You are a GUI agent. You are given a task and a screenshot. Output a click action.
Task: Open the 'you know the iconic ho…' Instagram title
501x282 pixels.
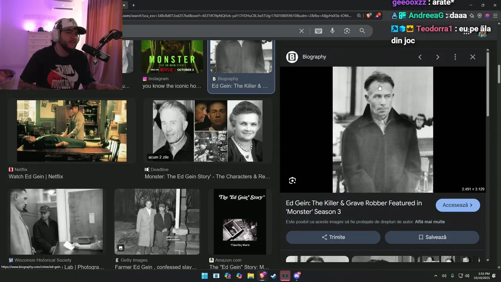[x=172, y=86]
